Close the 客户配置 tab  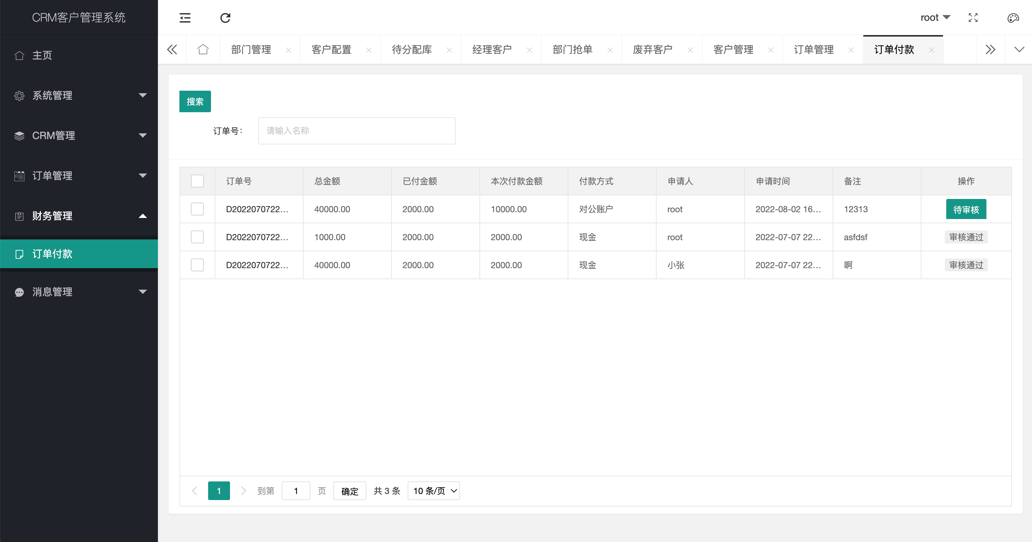click(369, 50)
